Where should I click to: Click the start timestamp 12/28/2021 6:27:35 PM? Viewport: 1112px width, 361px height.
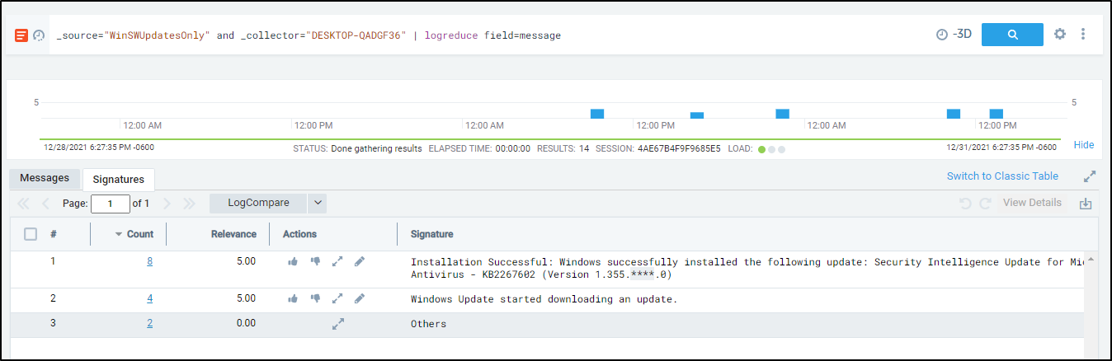click(99, 148)
